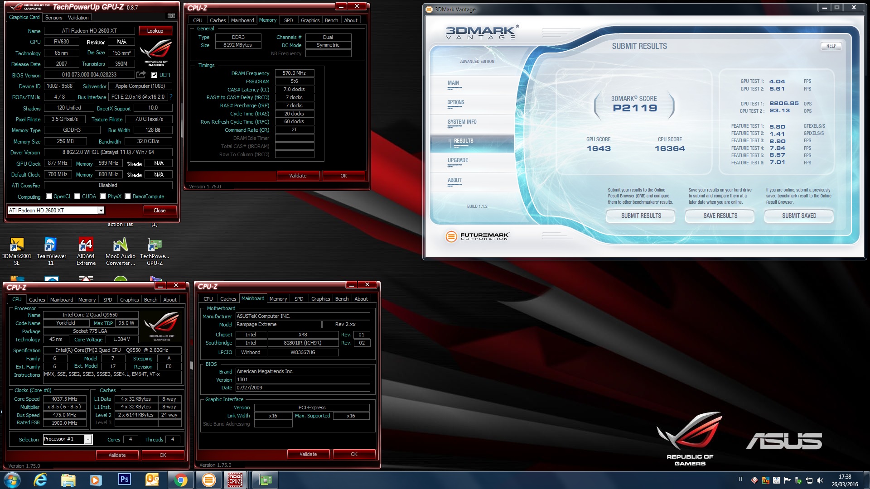Viewport: 870px width, 489px height.
Task: Click the antivirus warning tray icon
Action: click(765, 480)
